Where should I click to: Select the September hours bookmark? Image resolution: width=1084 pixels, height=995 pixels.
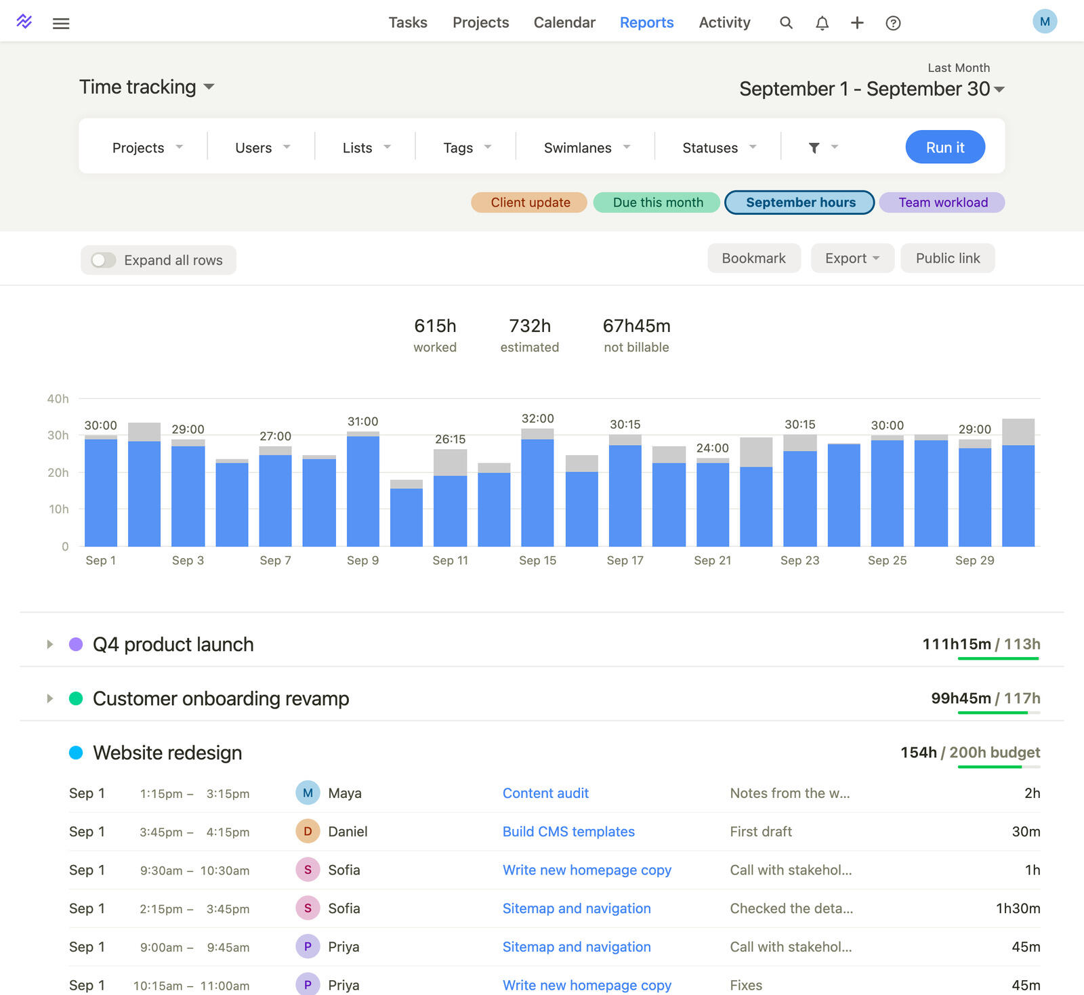(799, 203)
